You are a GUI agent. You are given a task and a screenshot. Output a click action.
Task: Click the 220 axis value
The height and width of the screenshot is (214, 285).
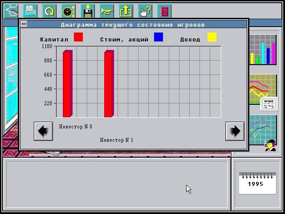(48, 103)
